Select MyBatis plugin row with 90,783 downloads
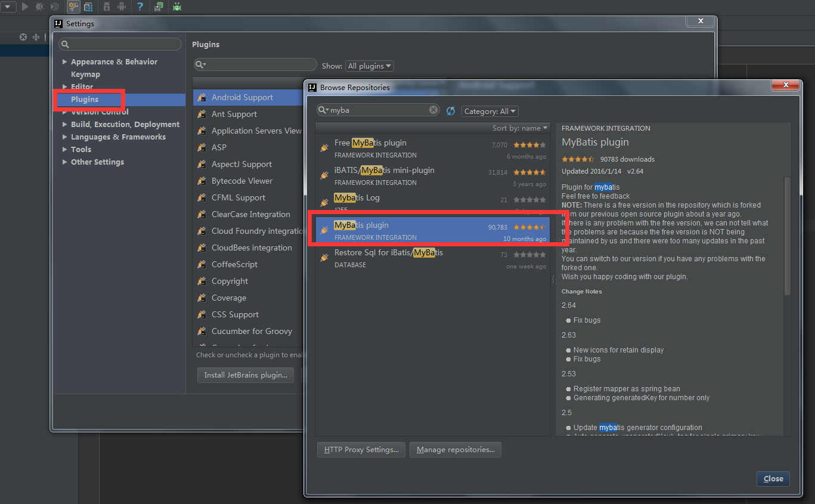The width and height of the screenshot is (815, 504). [x=432, y=230]
